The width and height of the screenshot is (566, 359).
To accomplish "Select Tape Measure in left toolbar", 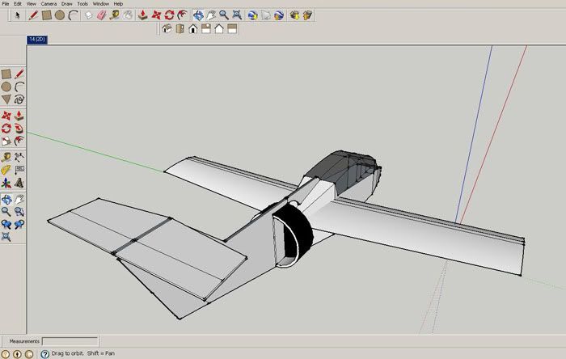I will tap(6, 158).
